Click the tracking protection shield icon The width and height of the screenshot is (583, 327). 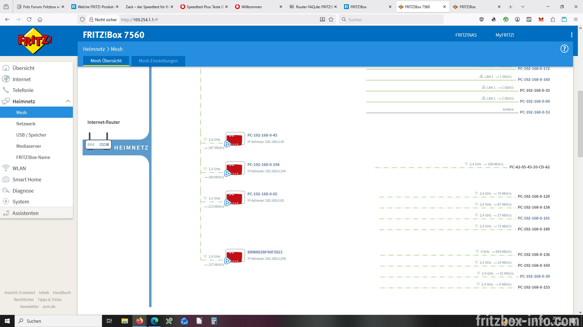[x=82, y=19]
